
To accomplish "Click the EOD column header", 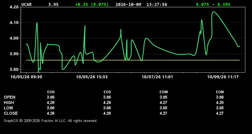I will click(107, 92).
